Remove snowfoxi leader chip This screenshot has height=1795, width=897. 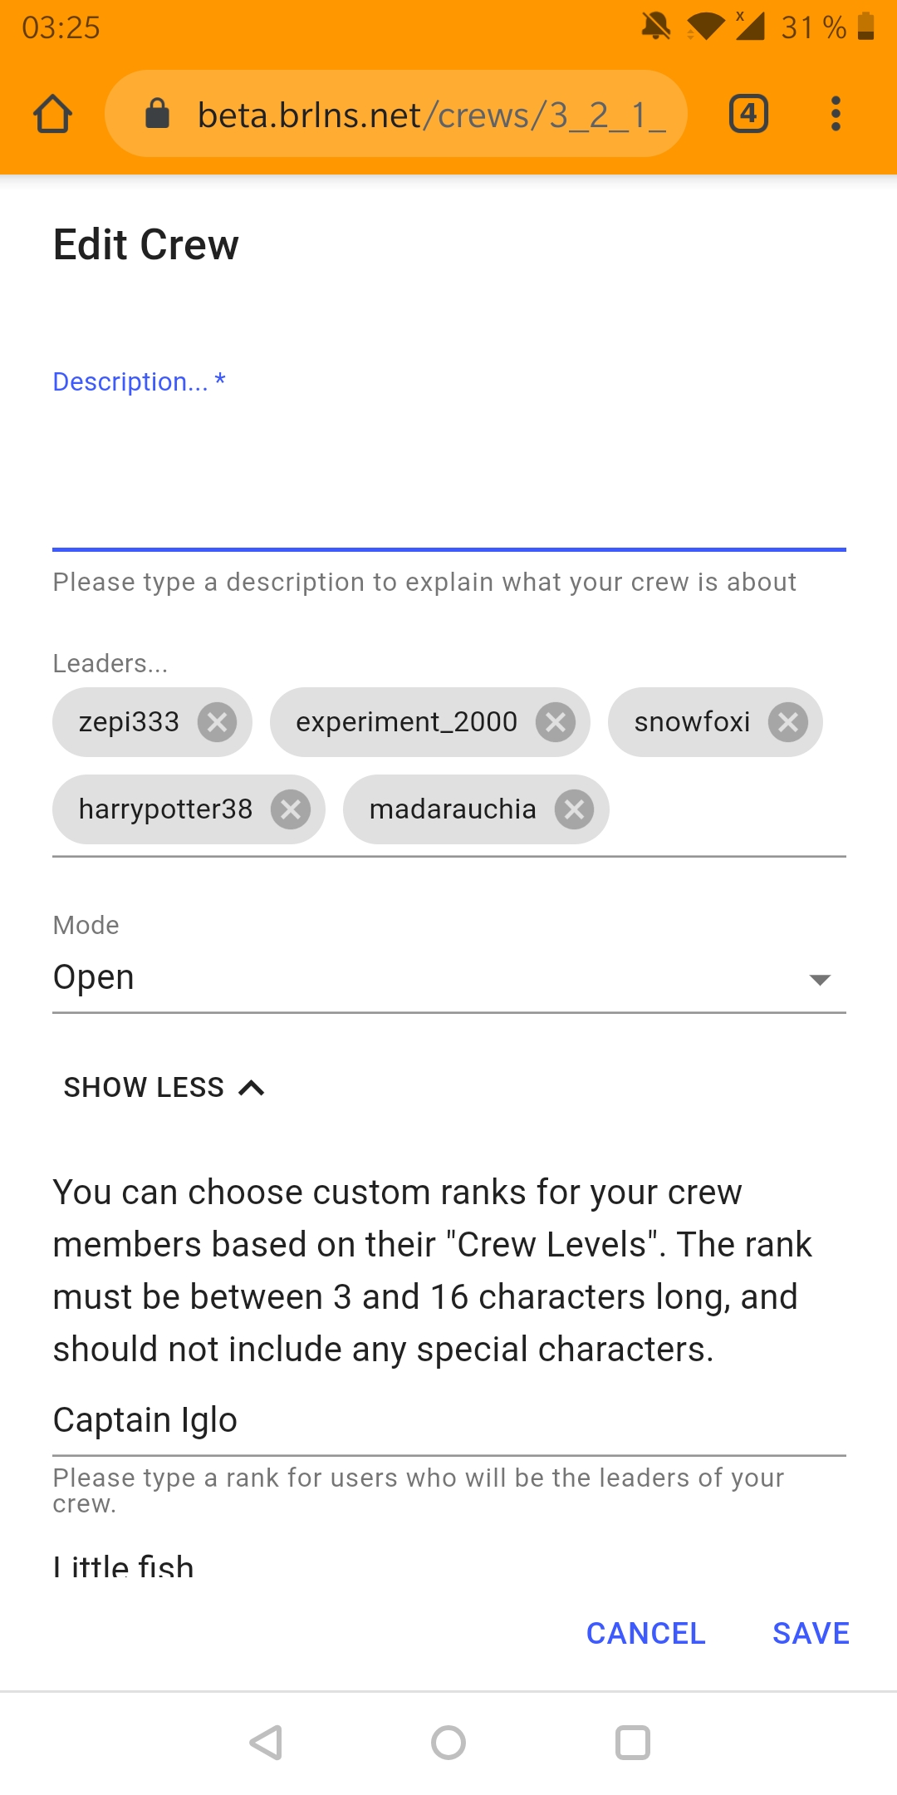click(x=788, y=722)
